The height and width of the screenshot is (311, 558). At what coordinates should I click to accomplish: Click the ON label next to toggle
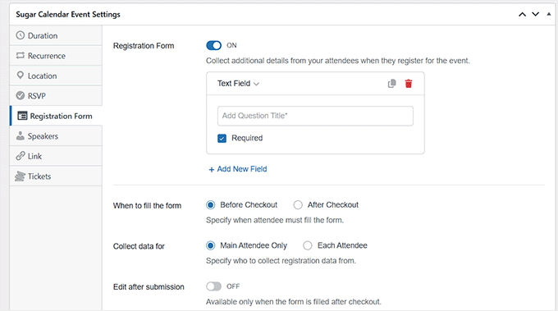(231, 46)
